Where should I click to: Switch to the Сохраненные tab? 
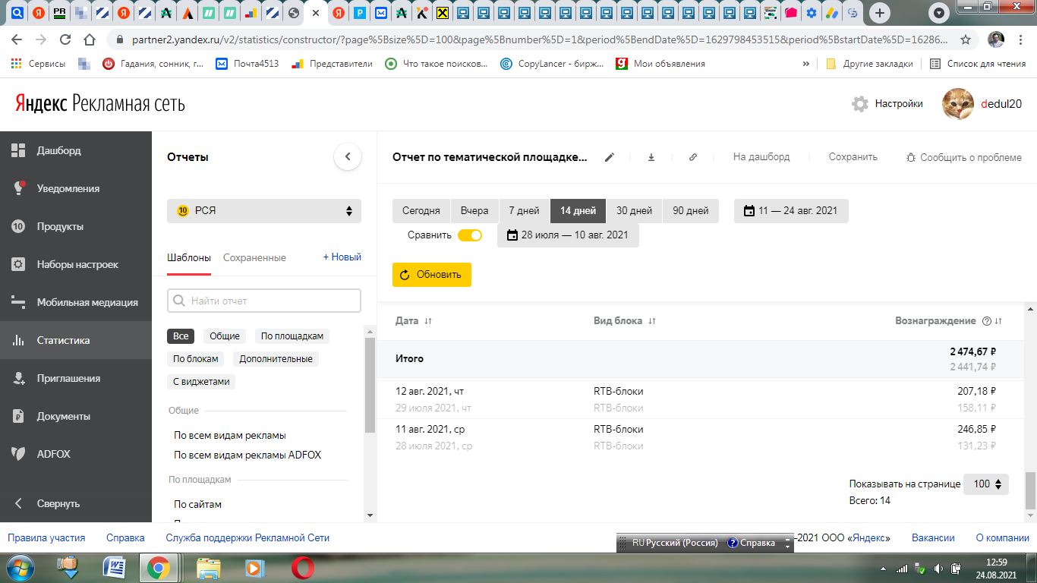(x=254, y=257)
